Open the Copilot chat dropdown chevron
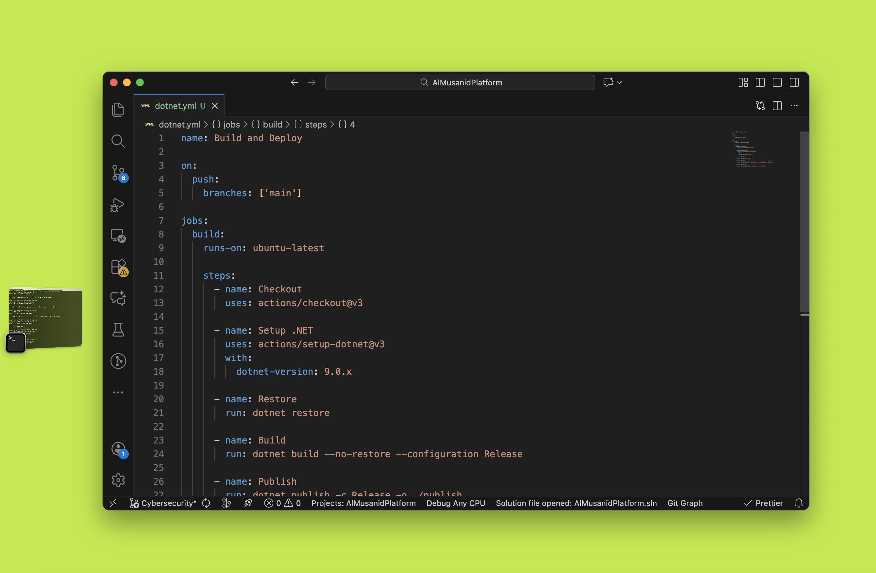876x573 pixels. click(619, 82)
